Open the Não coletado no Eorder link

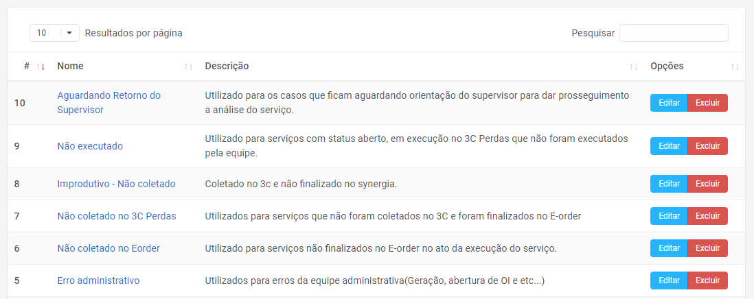tap(108, 248)
